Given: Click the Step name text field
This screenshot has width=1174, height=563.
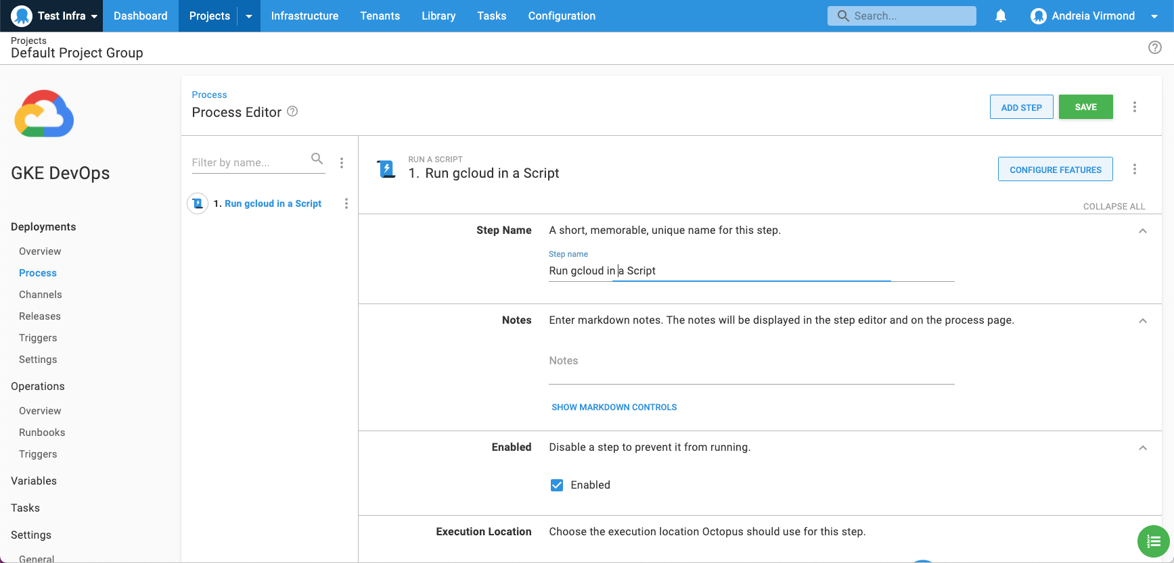Looking at the screenshot, I should [752, 271].
